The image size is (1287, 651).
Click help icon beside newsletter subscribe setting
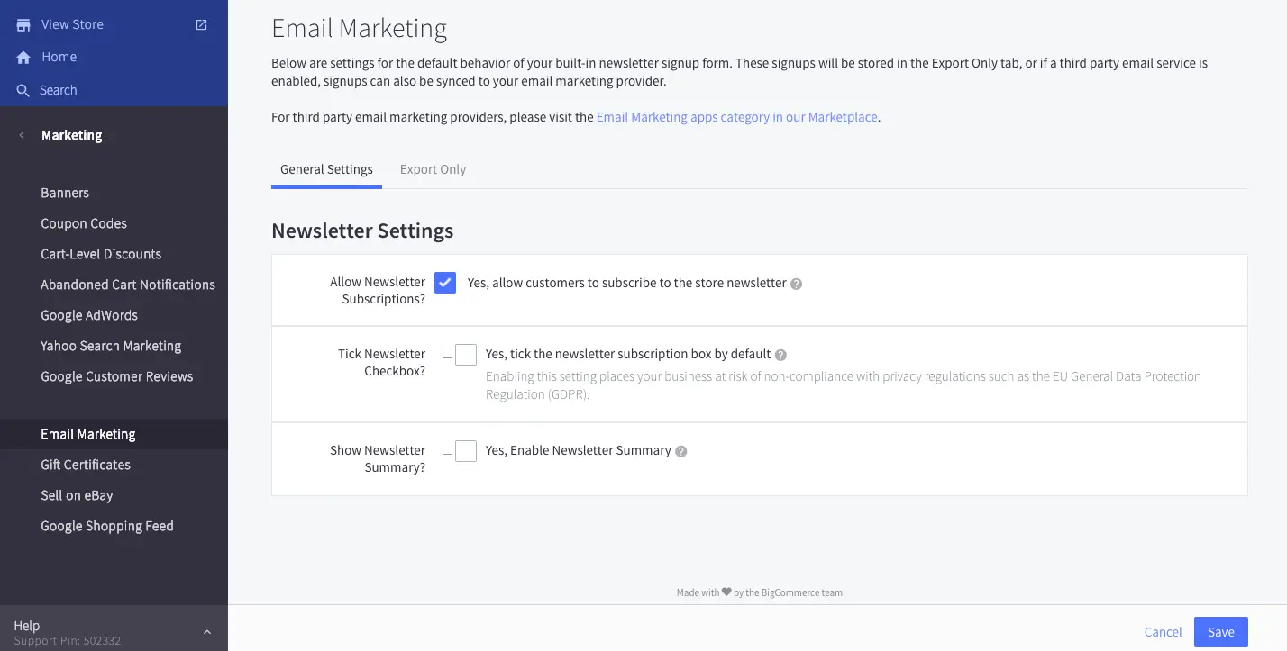pyautogui.click(x=796, y=283)
